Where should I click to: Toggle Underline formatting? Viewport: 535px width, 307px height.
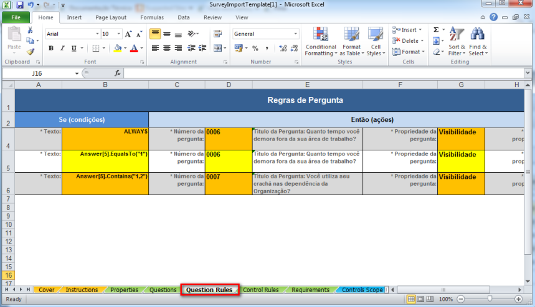pos(73,48)
